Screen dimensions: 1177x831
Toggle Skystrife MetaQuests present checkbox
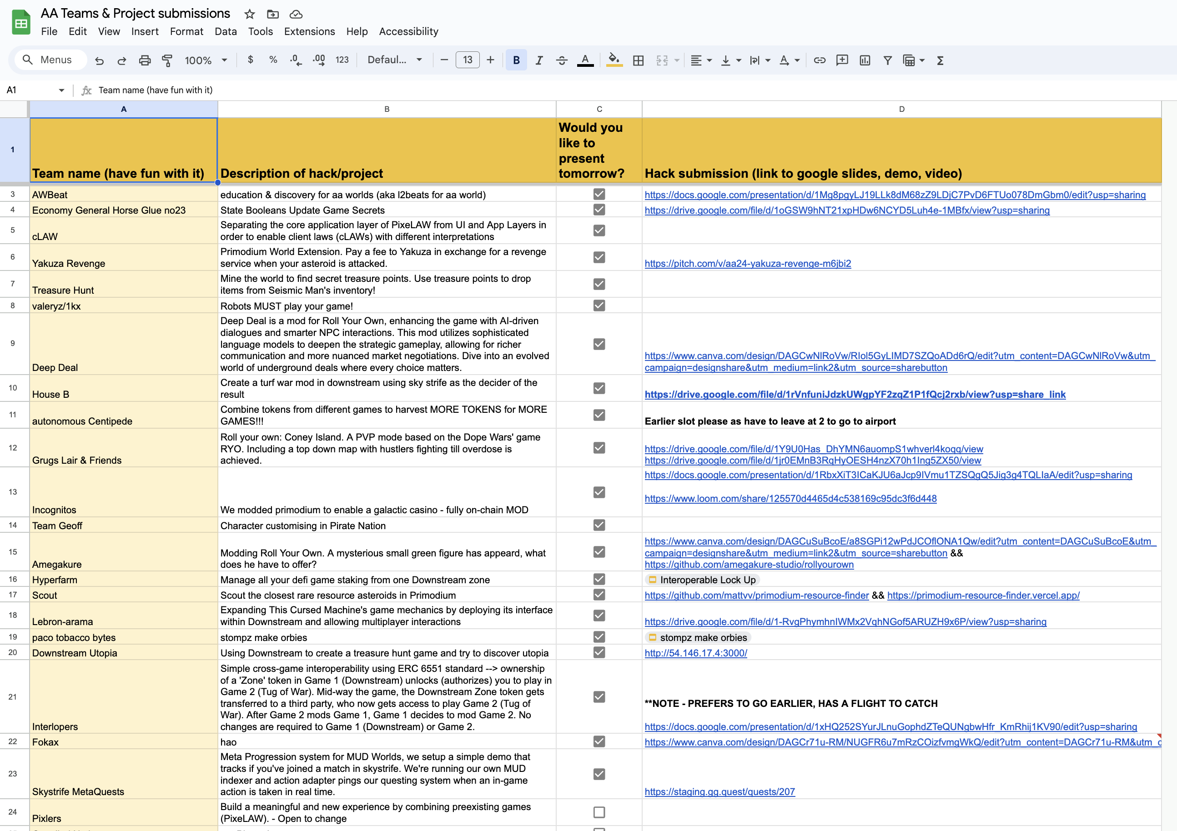(599, 774)
